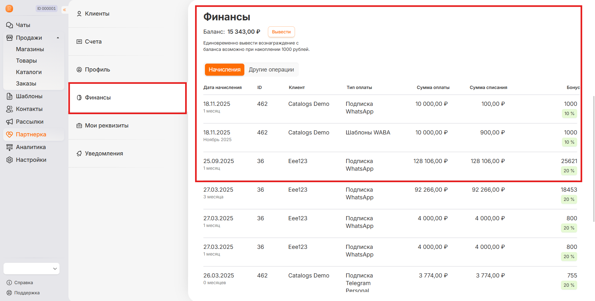The width and height of the screenshot is (595, 301).
Task: Collapse the sidebar with the double chevron
Action: [65, 10]
